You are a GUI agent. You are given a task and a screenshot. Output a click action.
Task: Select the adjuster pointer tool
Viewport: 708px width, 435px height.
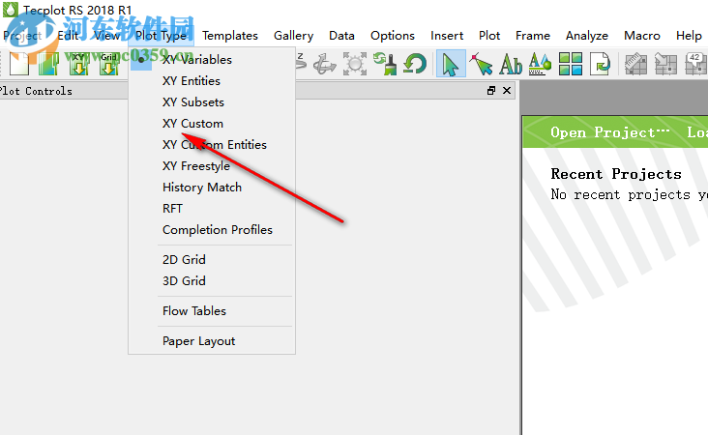click(481, 64)
